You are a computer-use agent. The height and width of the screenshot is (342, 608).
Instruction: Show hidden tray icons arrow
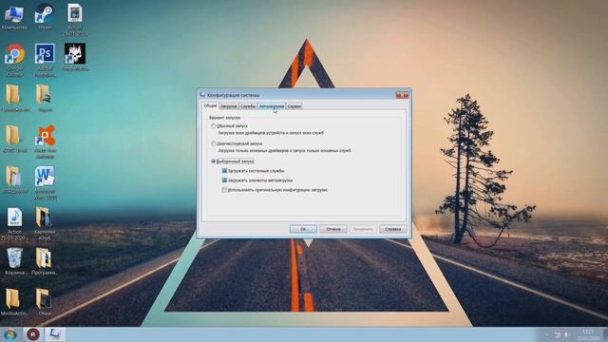tap(547, 334)
